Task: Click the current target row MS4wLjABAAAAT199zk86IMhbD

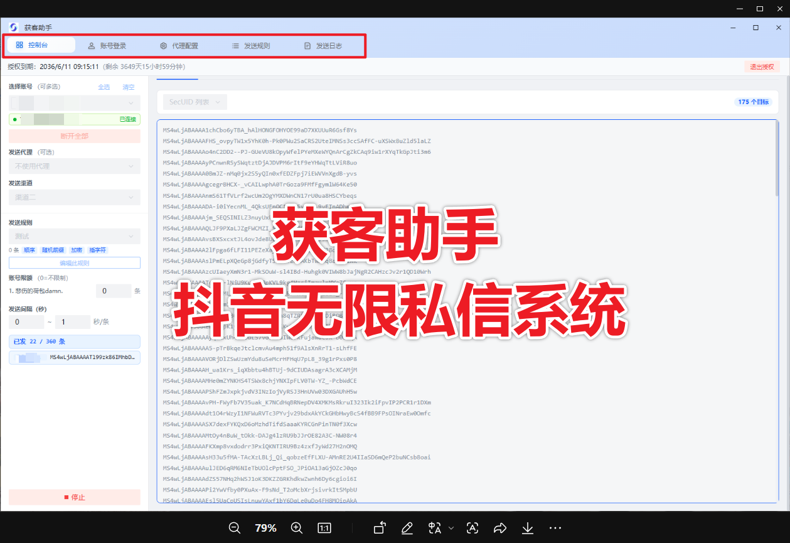Action: (75, 357)
